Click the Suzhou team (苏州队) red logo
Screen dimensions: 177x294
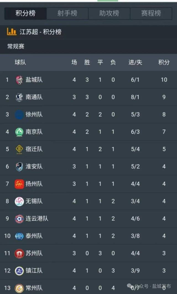[19, 253]
